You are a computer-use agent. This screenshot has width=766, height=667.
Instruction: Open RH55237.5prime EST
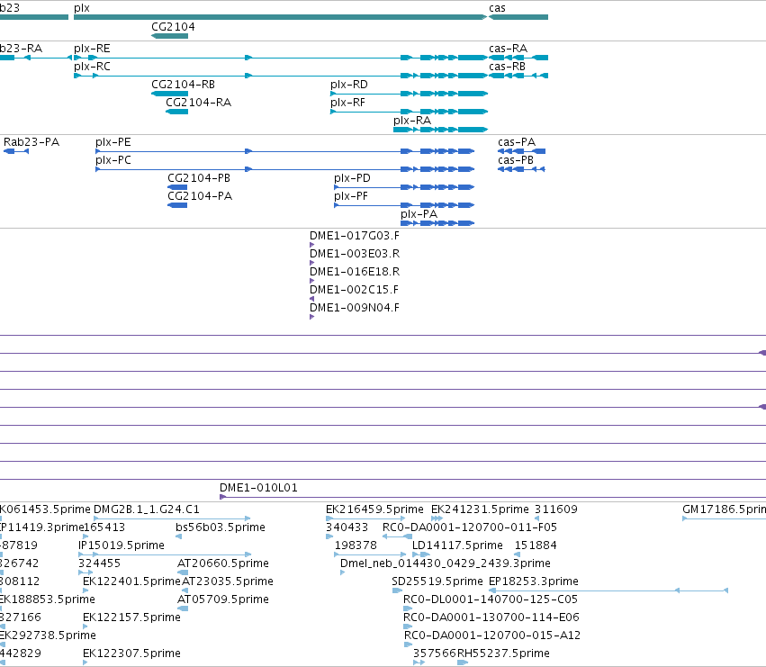[463, 662]
